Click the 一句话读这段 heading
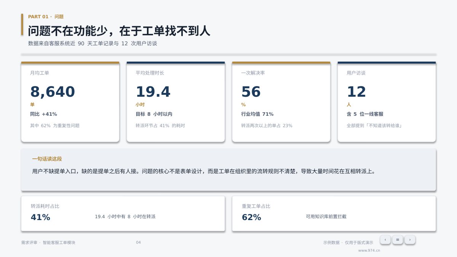Viewport: 457px width, 257px height. click(x=47, y=159)
